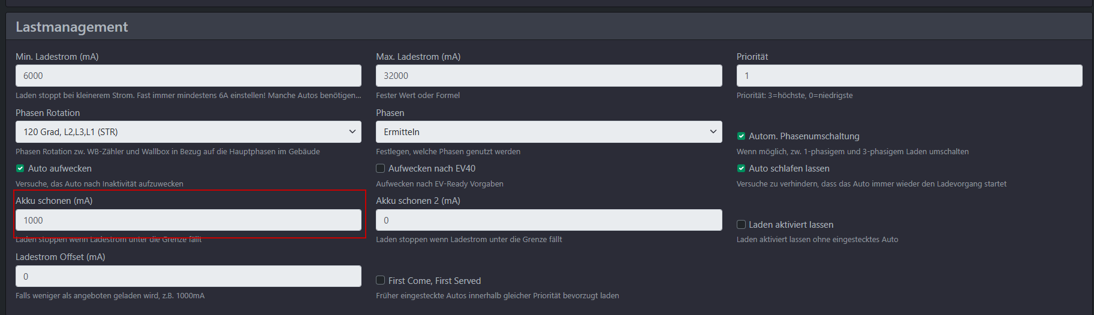
Task: Click the "Priorität" label text
Action: click(x=752, y=57)
